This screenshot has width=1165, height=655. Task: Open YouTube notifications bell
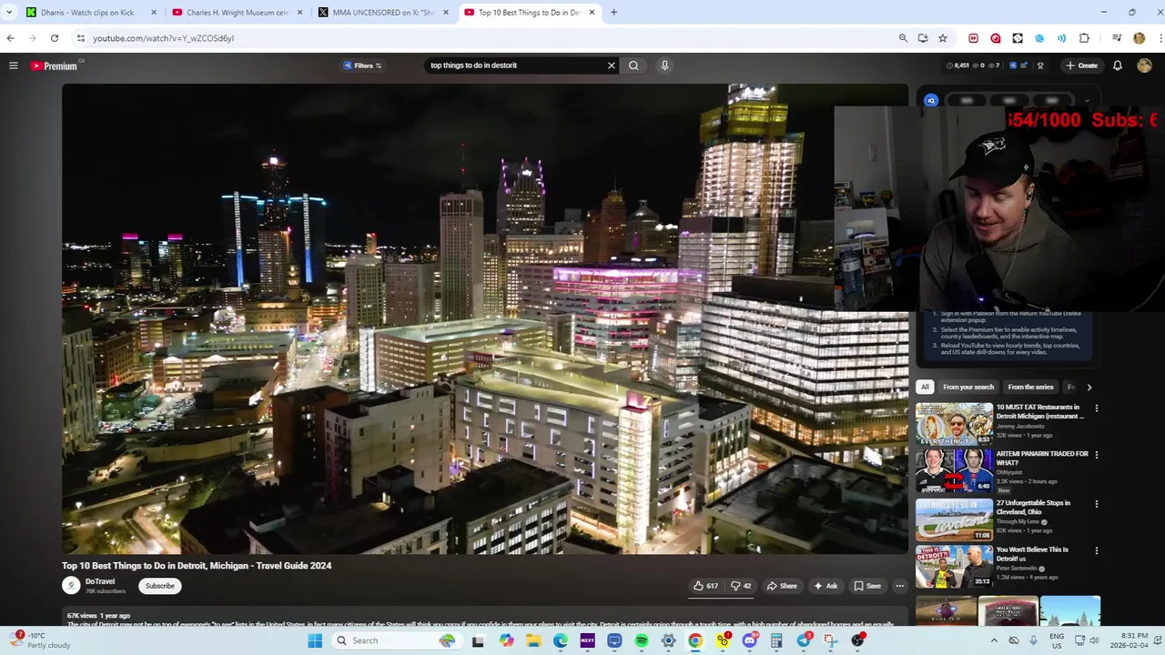[x=1118, y=65]
